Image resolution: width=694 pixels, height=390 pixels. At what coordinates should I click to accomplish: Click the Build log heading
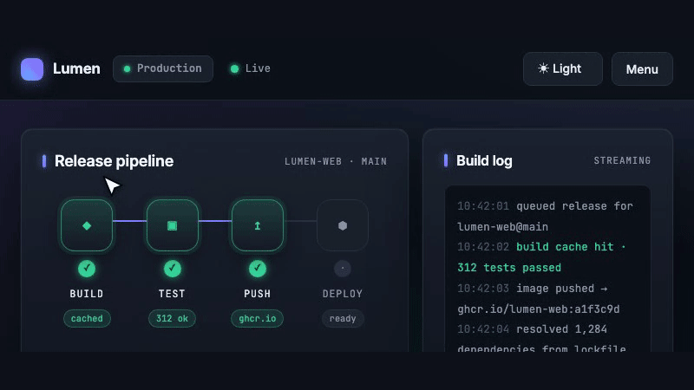(x=484, y=160)
